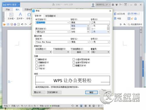
Task: Click the 点此查找命令 command search box
Action: [x=135, y=24]
